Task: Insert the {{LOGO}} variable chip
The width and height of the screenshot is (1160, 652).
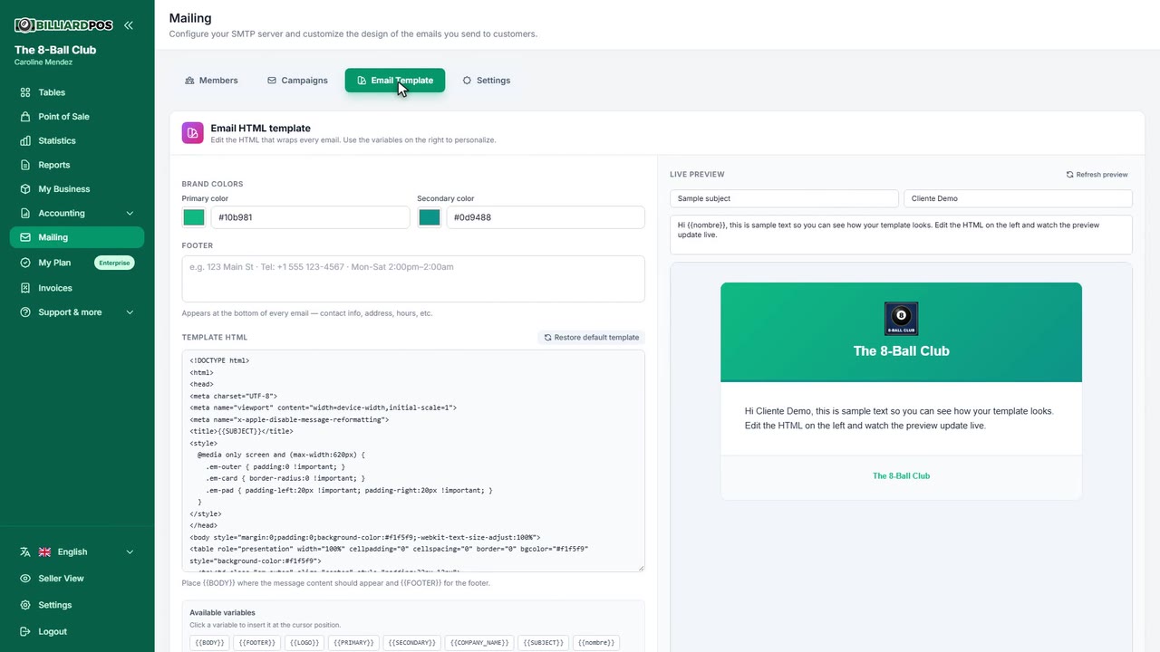Action: 304,643
